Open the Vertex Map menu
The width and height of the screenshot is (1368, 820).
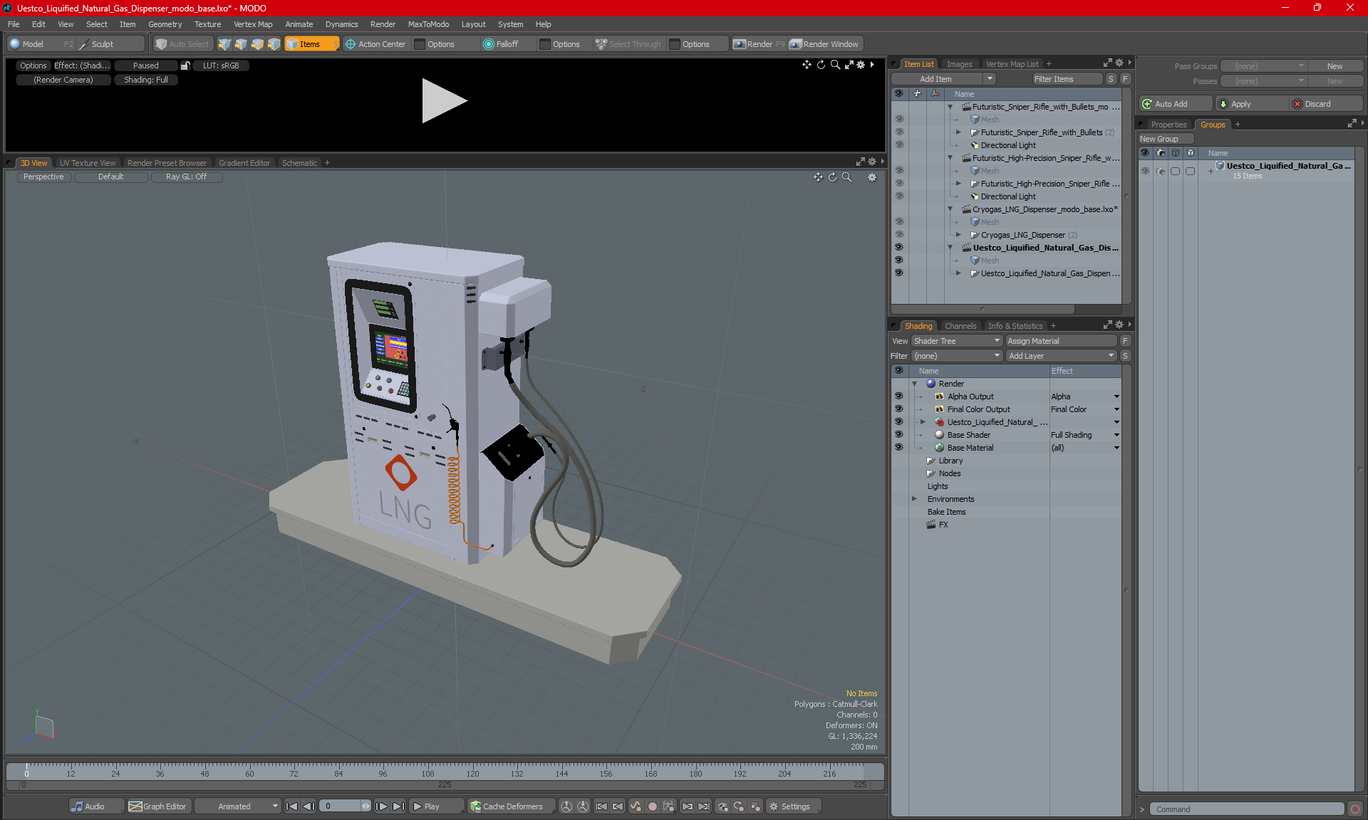click(253, 24)
